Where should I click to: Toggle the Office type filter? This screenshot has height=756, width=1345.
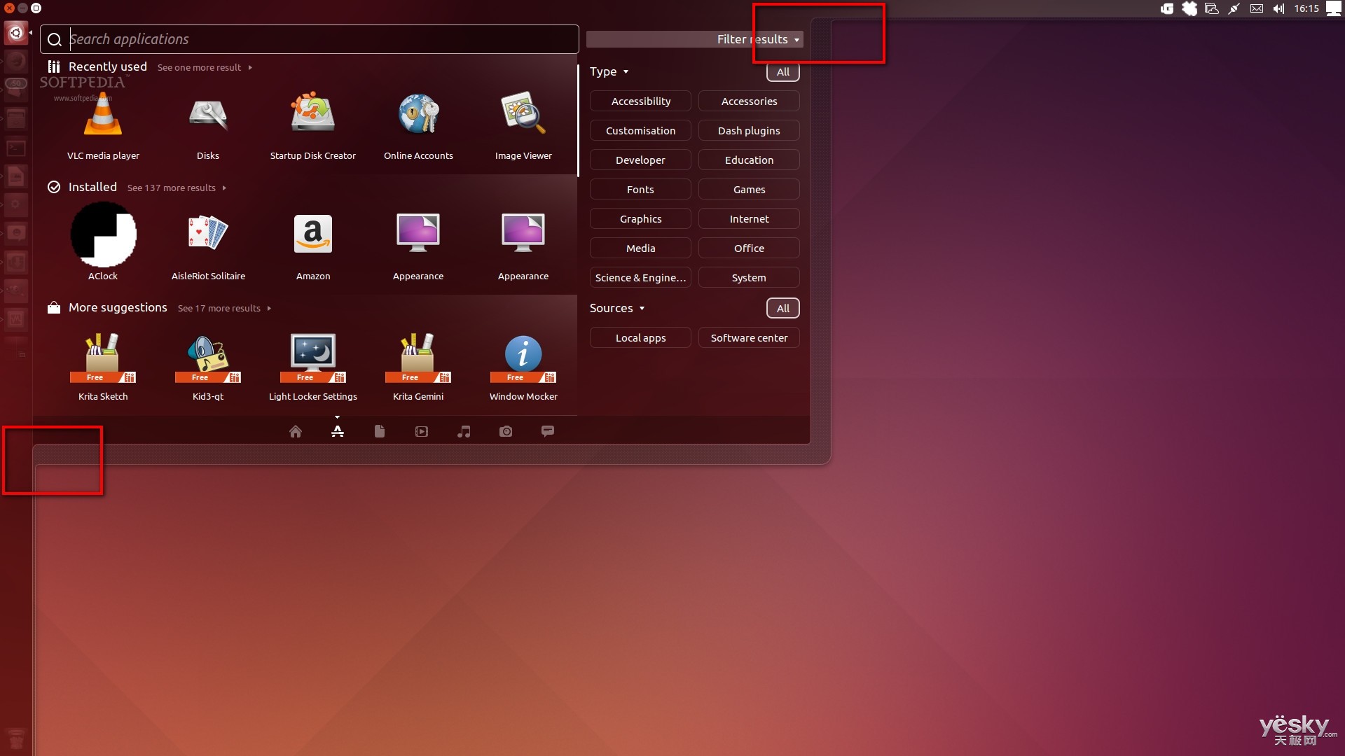pyautogui.click(x=749, y=248)
